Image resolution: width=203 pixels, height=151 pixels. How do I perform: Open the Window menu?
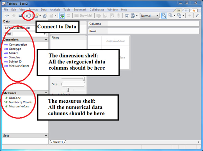(x=113, y=10)
